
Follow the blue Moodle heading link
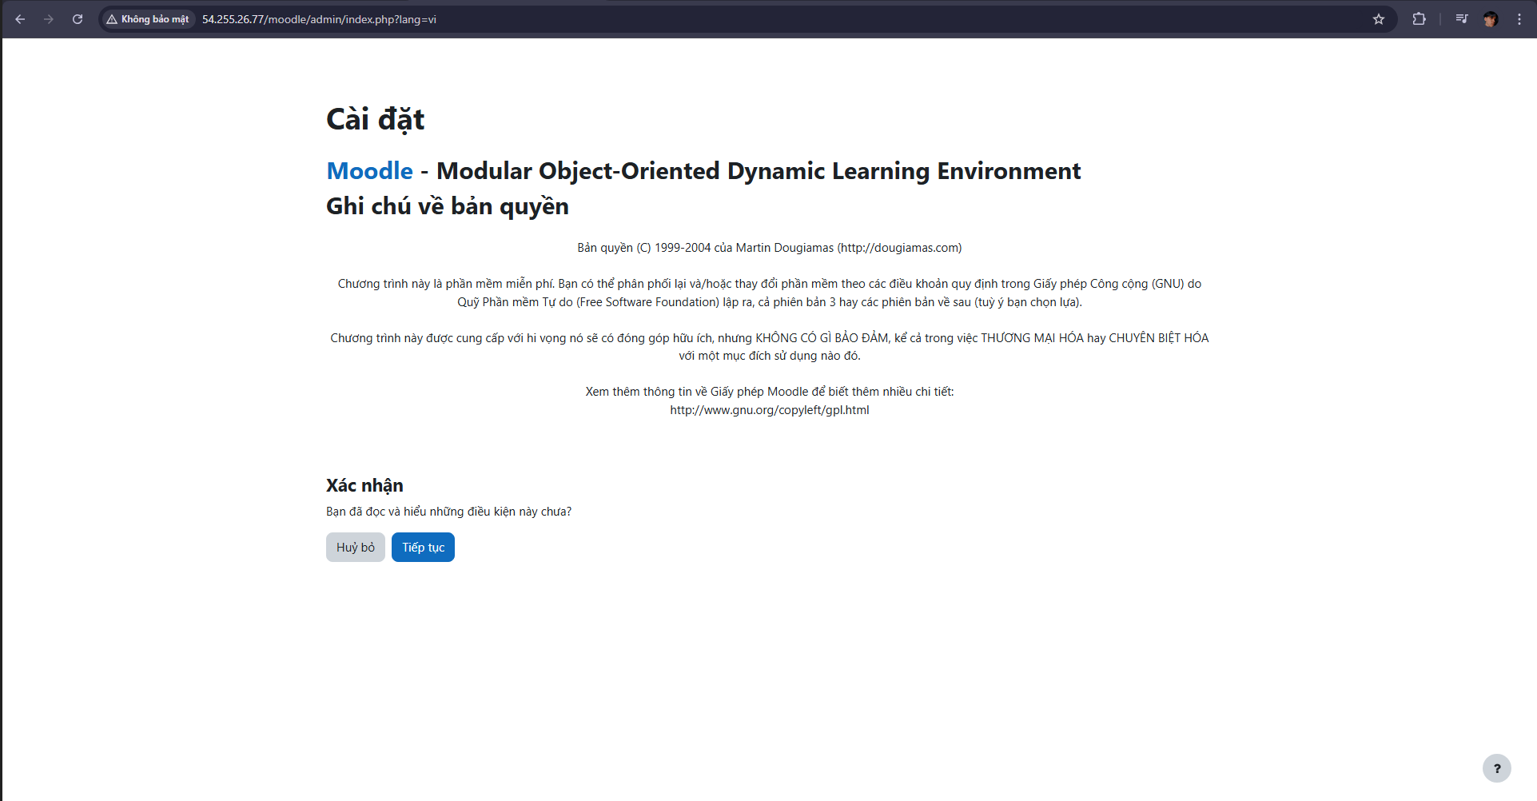(370, 171)
